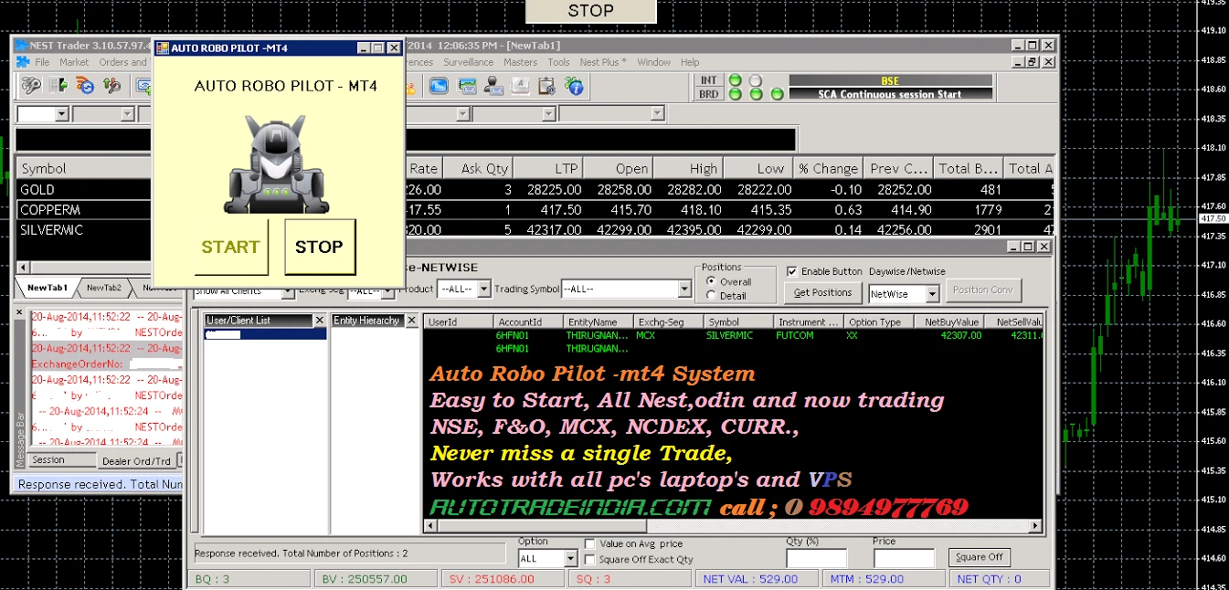1229x590 pixels.
Task: Open the NetWise Daywise/Netwise dropdown
Action: point(932,294)
